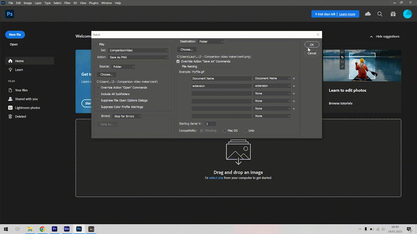Open the search magnifier icon
This screenshot has height=234, width=417.
click(380, 14)
